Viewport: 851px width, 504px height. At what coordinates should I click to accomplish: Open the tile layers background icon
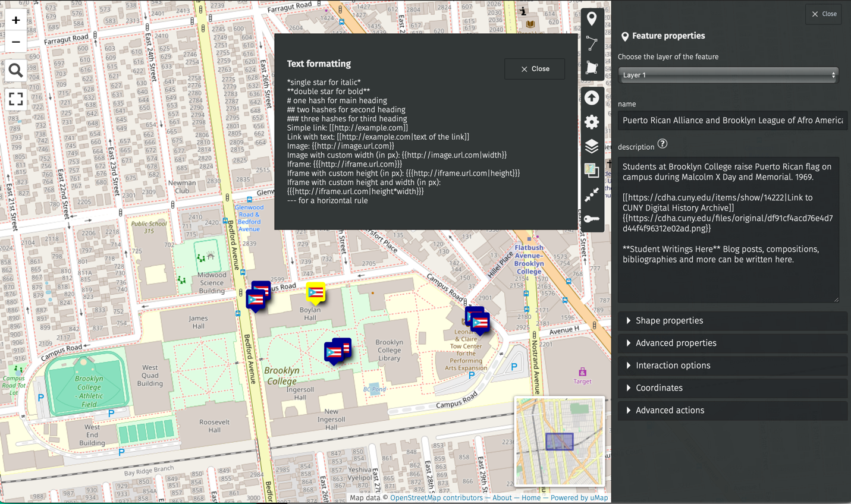tap(592, 171)
